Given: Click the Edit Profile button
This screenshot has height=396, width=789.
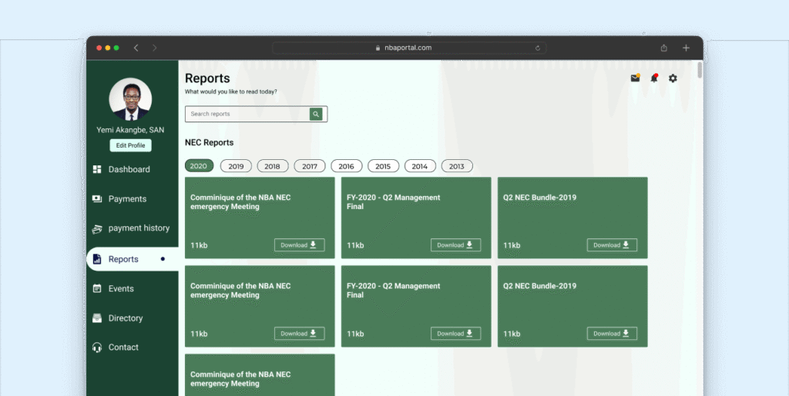Looking at the screenshot, I should (x=130, y=145).
